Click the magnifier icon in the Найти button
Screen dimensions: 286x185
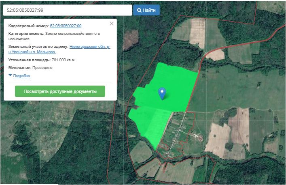[140, 10]
